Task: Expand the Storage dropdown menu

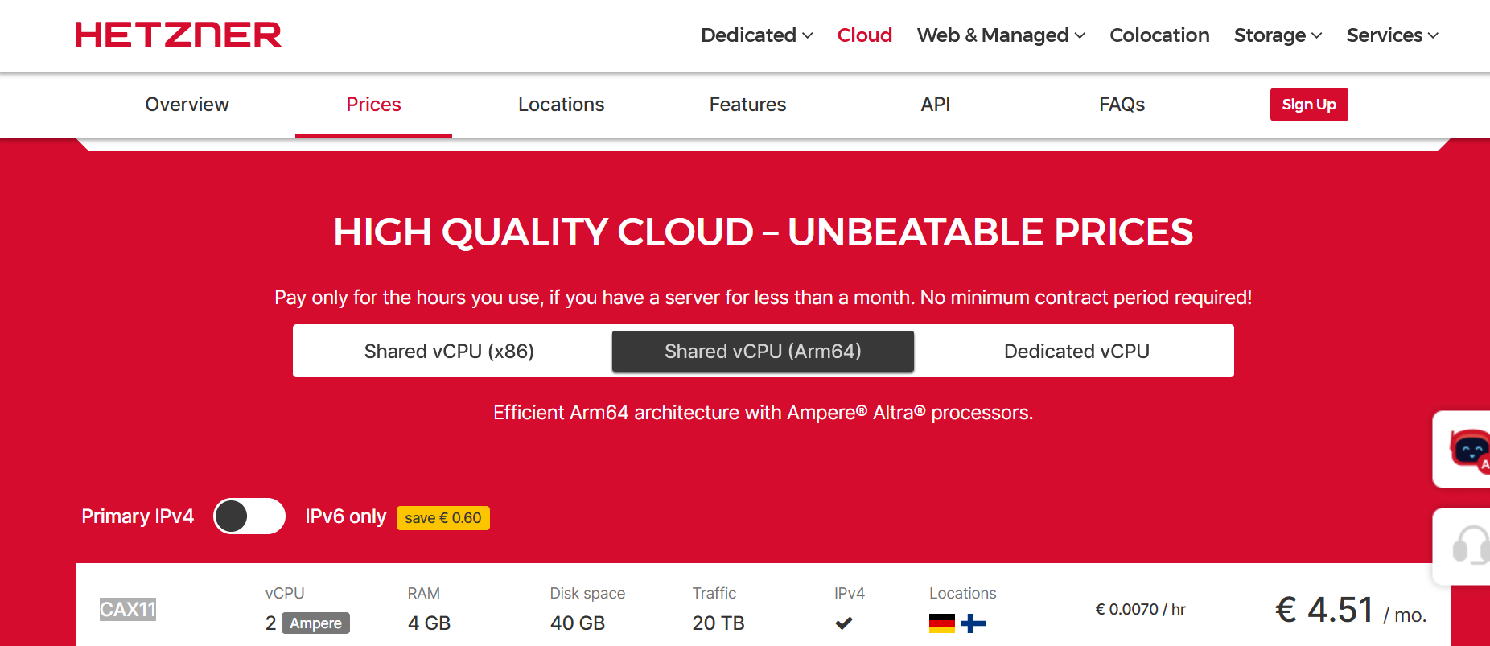Action: [x=1278, y=35]
